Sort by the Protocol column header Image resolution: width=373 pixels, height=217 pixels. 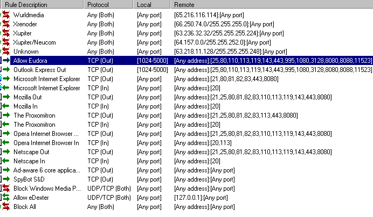point(108,4)
